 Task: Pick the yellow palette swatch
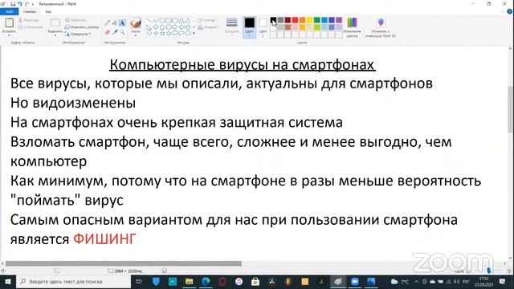coord(309,20)
